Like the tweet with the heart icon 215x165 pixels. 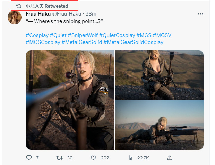(93, 158)
